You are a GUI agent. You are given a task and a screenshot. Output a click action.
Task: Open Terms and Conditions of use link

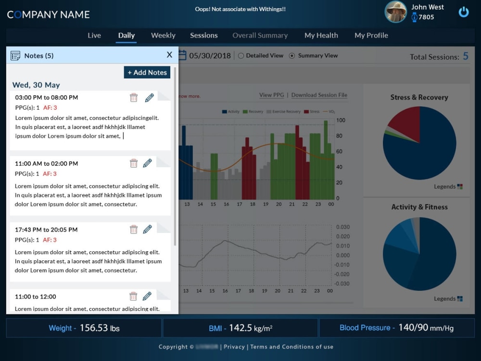click(292, 347)
